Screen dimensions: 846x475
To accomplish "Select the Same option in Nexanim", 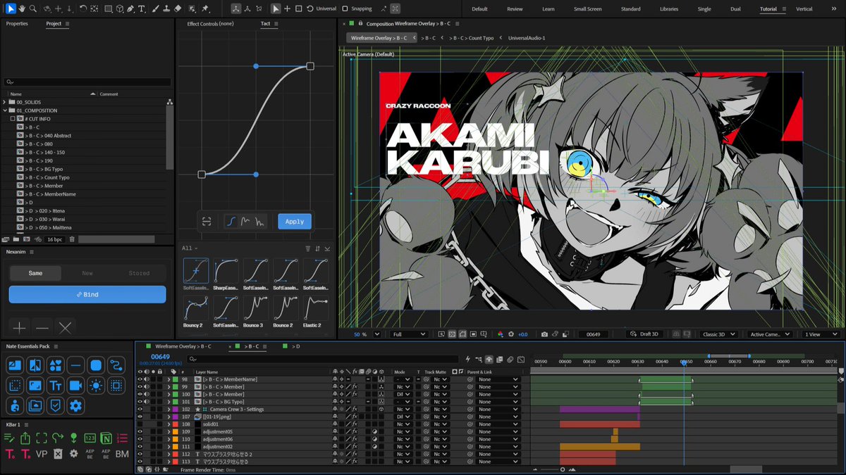I will 35,273.
